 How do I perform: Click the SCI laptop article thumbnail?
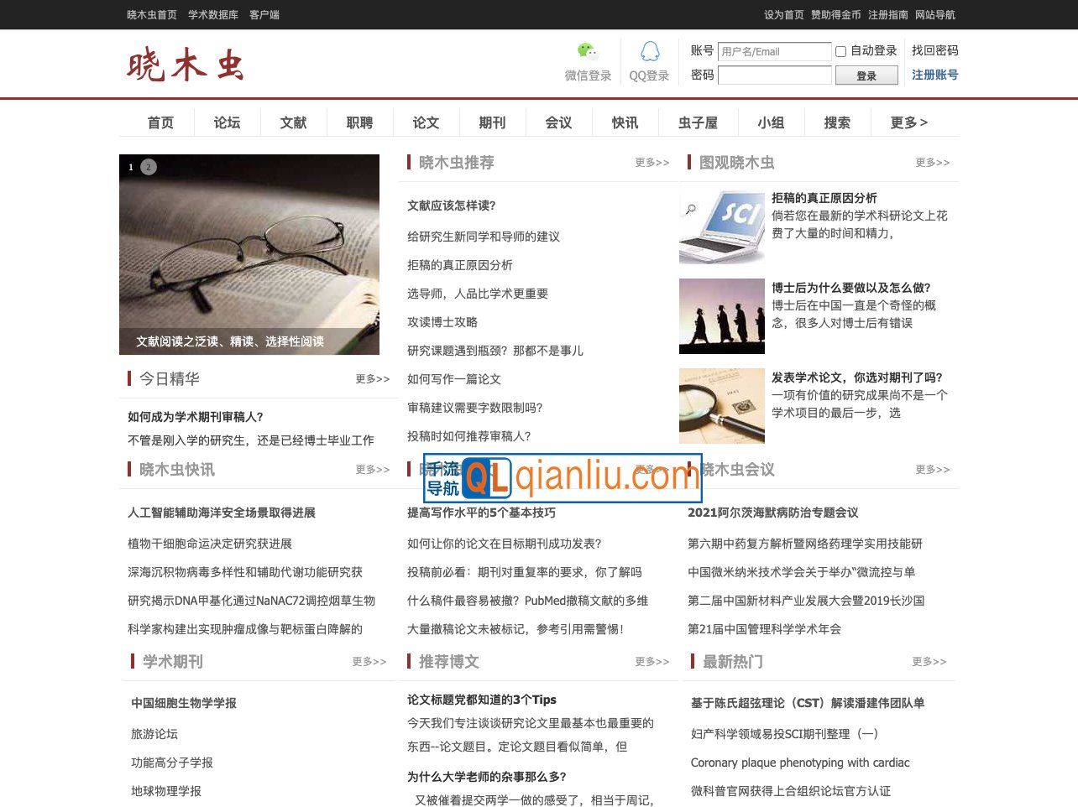722,226
